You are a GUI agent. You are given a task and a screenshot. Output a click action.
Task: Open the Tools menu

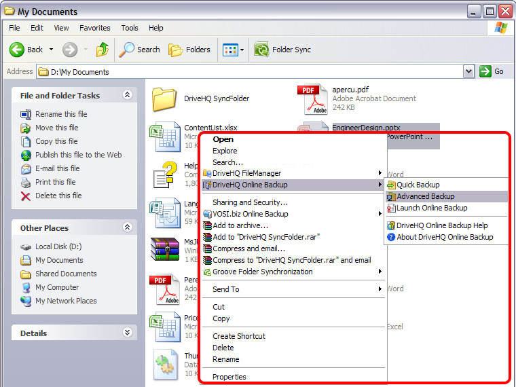(129, 28)
